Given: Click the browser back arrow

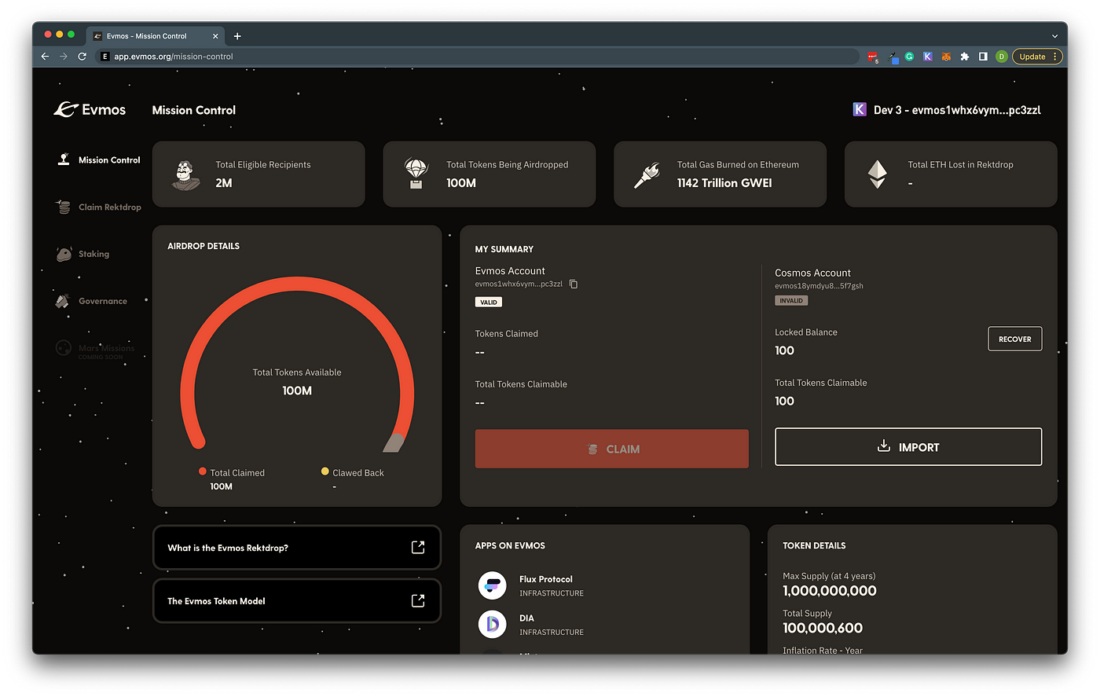Looking at the screenshot, I should [x=45, y=57].
